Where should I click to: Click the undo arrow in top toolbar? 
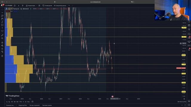pos(69,6)
